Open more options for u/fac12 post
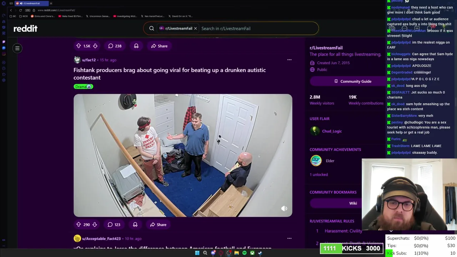The height and width of the screenshot is (257, 457). 289,60
